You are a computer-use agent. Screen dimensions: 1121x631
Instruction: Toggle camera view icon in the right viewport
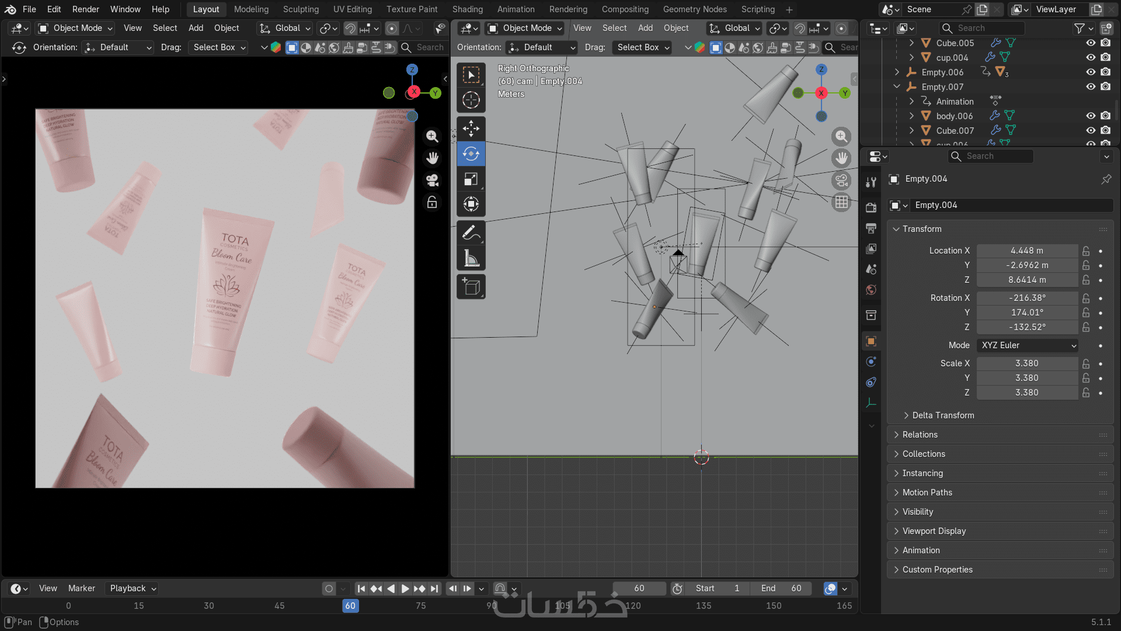[841, 181]
